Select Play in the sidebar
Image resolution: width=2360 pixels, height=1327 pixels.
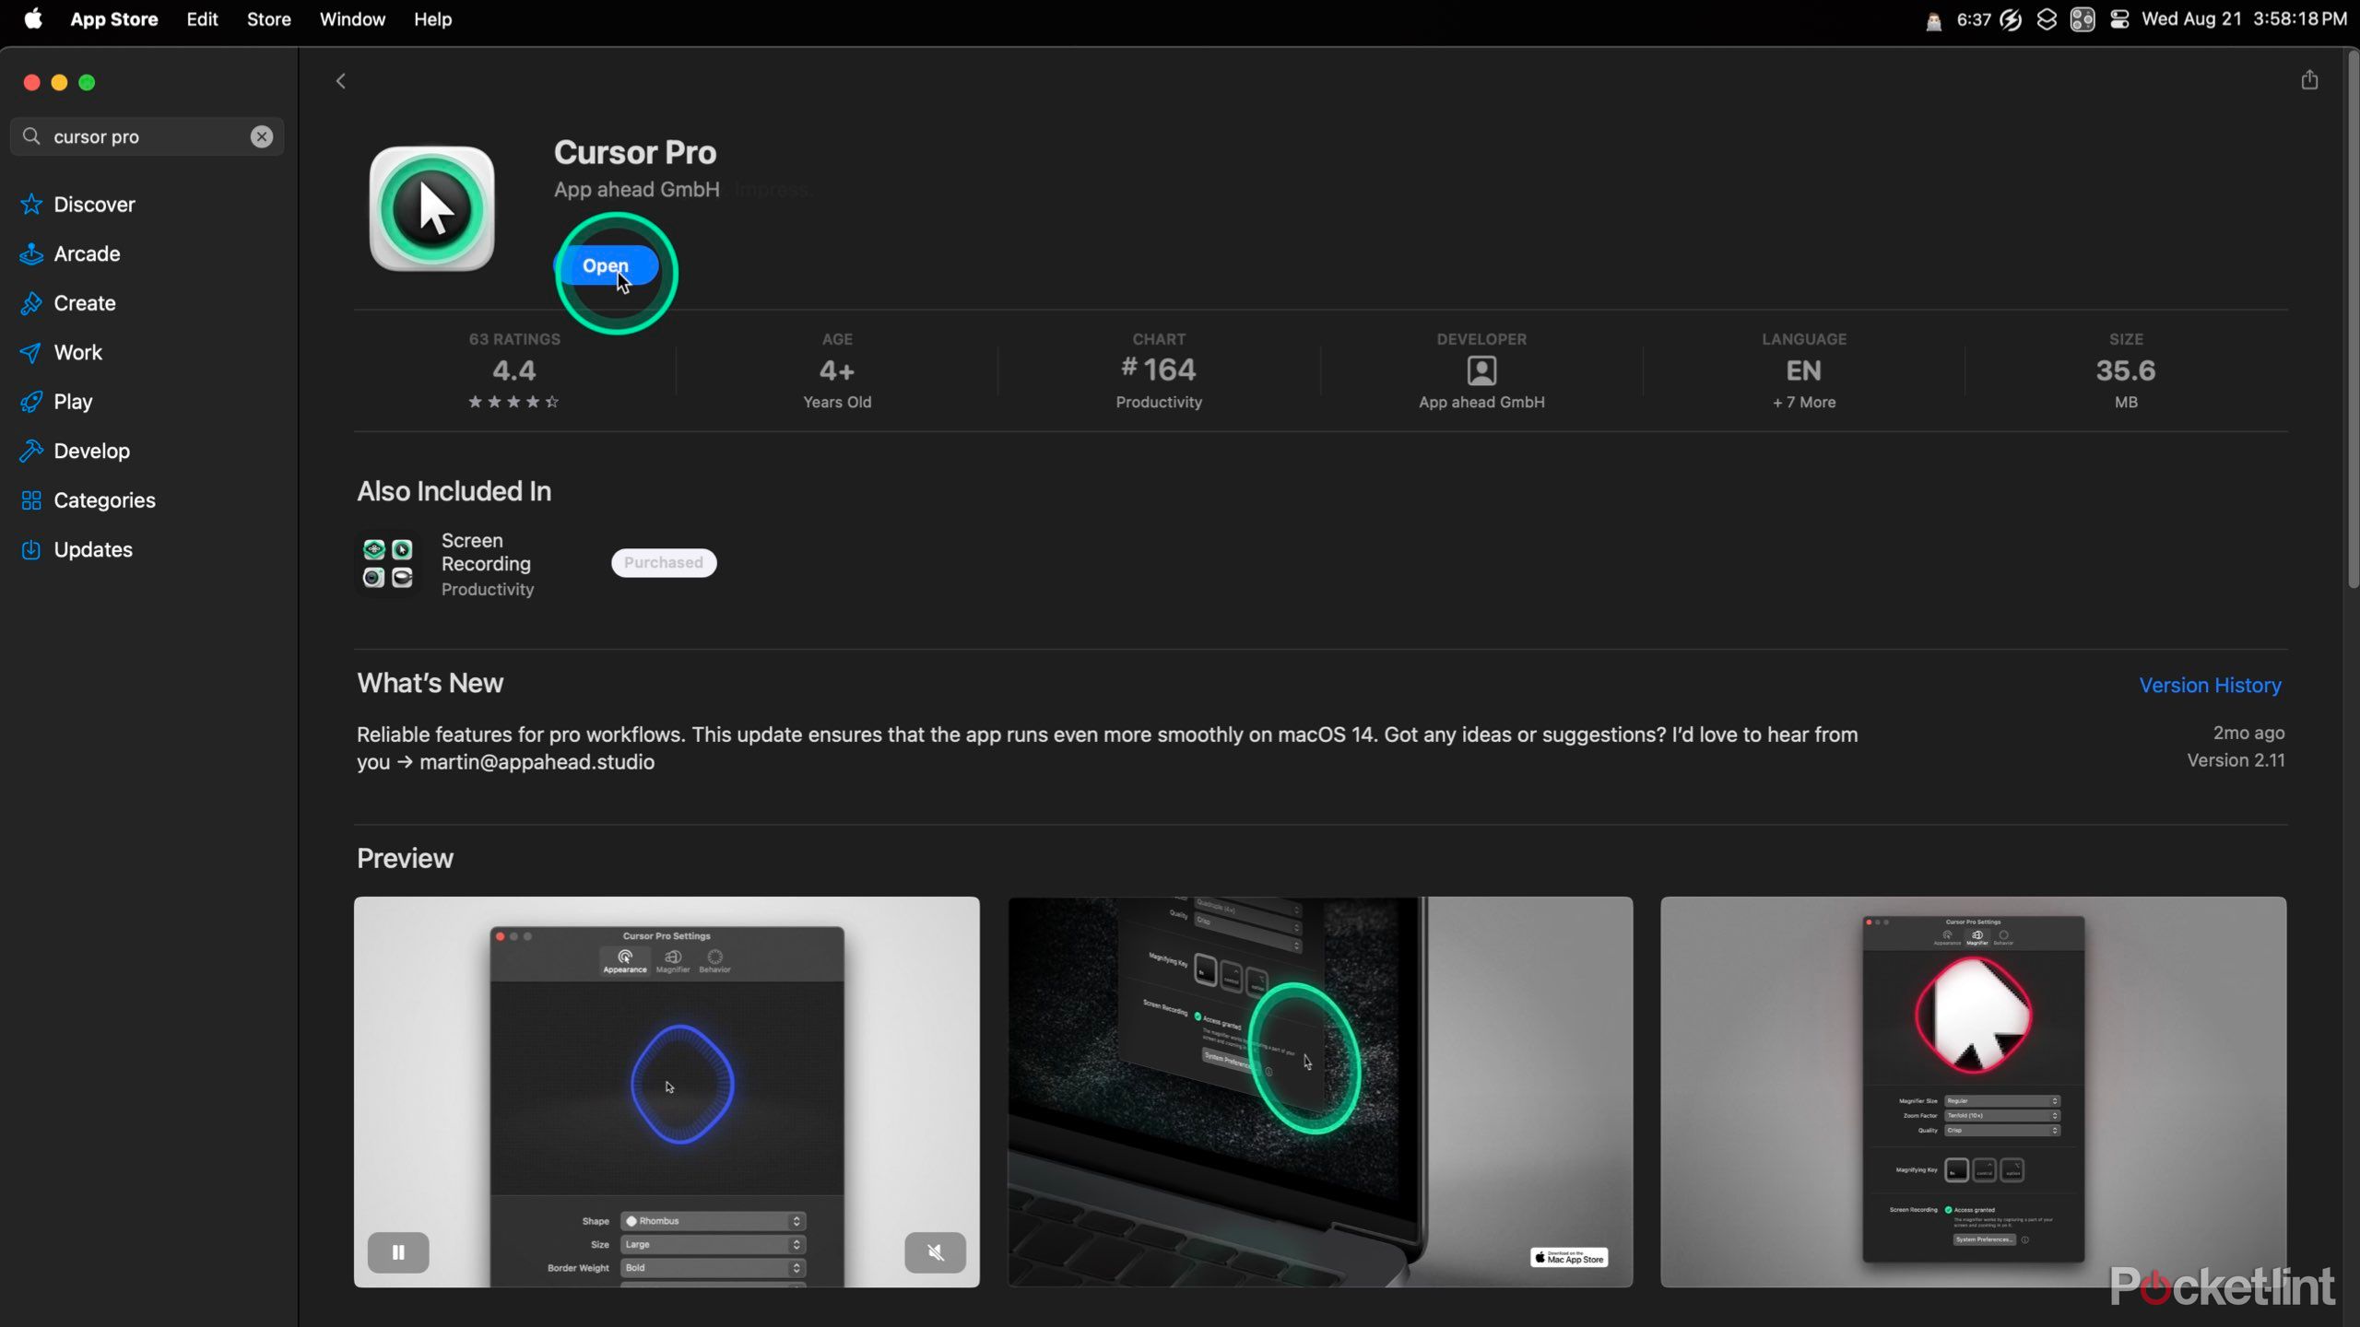[x=73, y=402]
